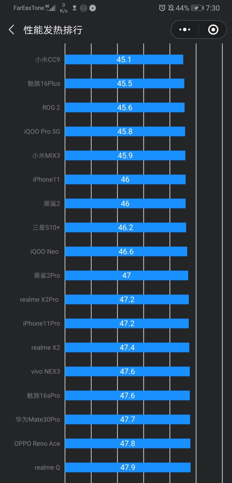Tap the back arrow in header
The image size is (232, 483).
[12, 30]
